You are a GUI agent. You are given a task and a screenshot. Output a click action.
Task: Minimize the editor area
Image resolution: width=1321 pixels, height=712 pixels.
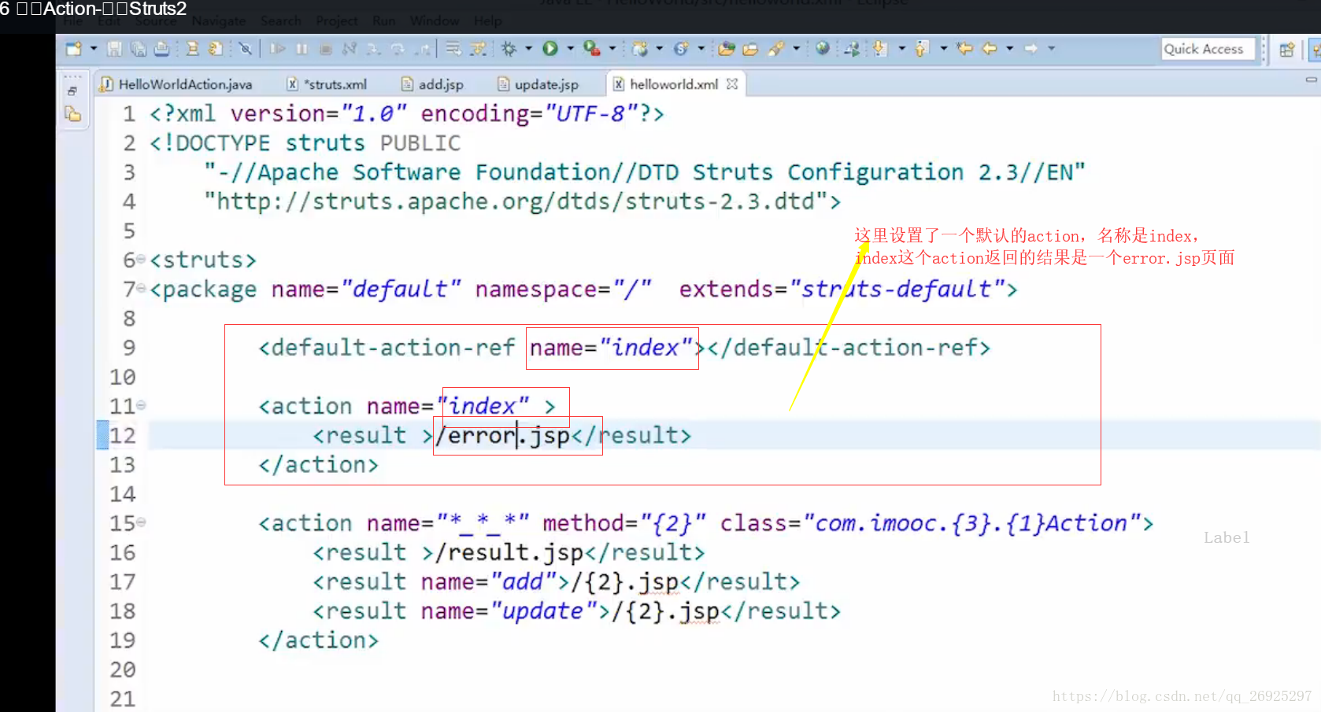click(x=1311, y=79)
